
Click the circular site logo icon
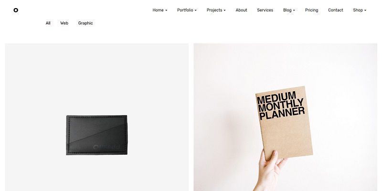[x=16, y=10]
